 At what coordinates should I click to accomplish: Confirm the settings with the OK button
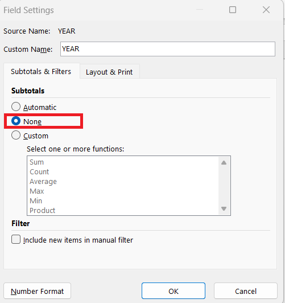click(174, 291)
